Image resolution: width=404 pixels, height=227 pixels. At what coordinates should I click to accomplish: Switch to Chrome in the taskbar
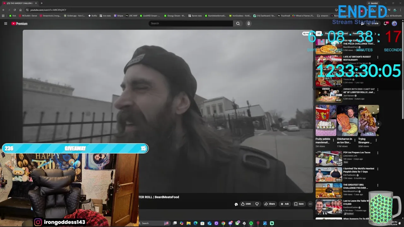click(x=223, y=223)
